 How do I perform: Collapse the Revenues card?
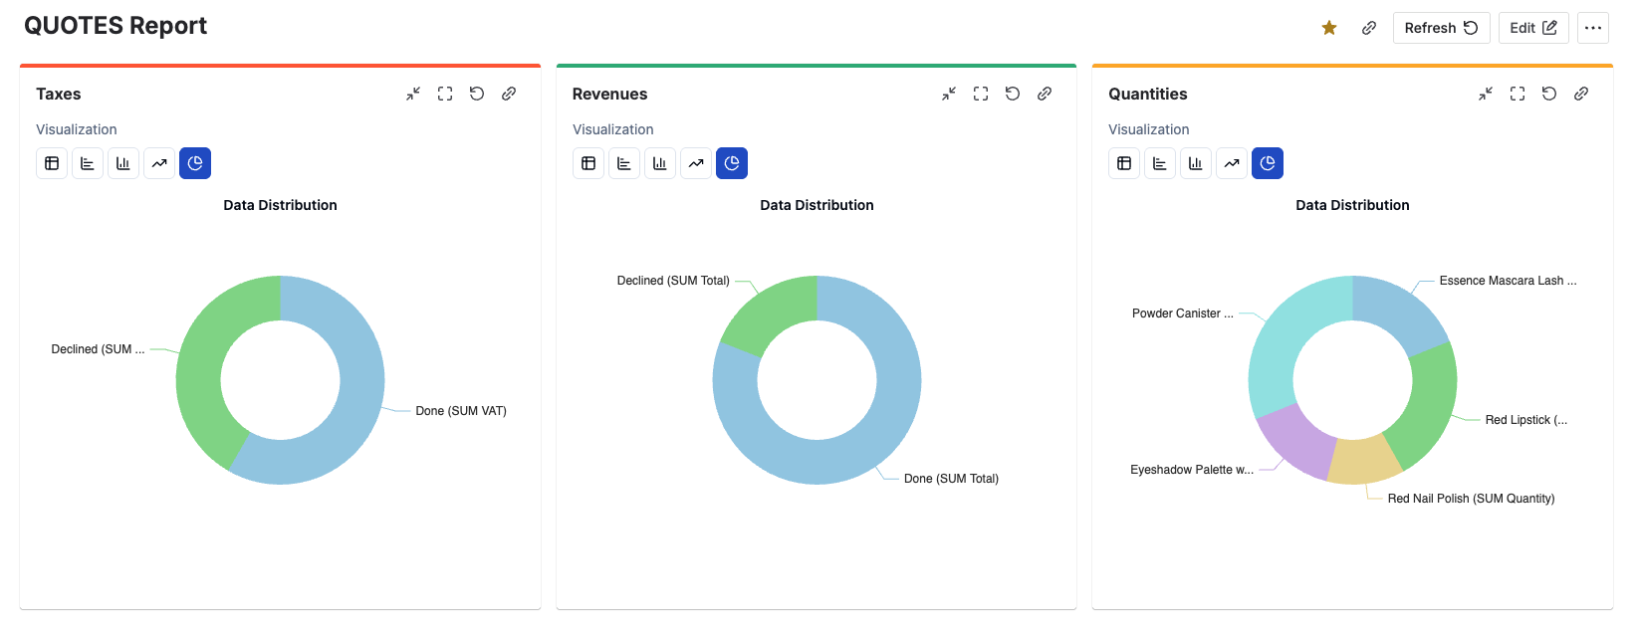(949, 94)
